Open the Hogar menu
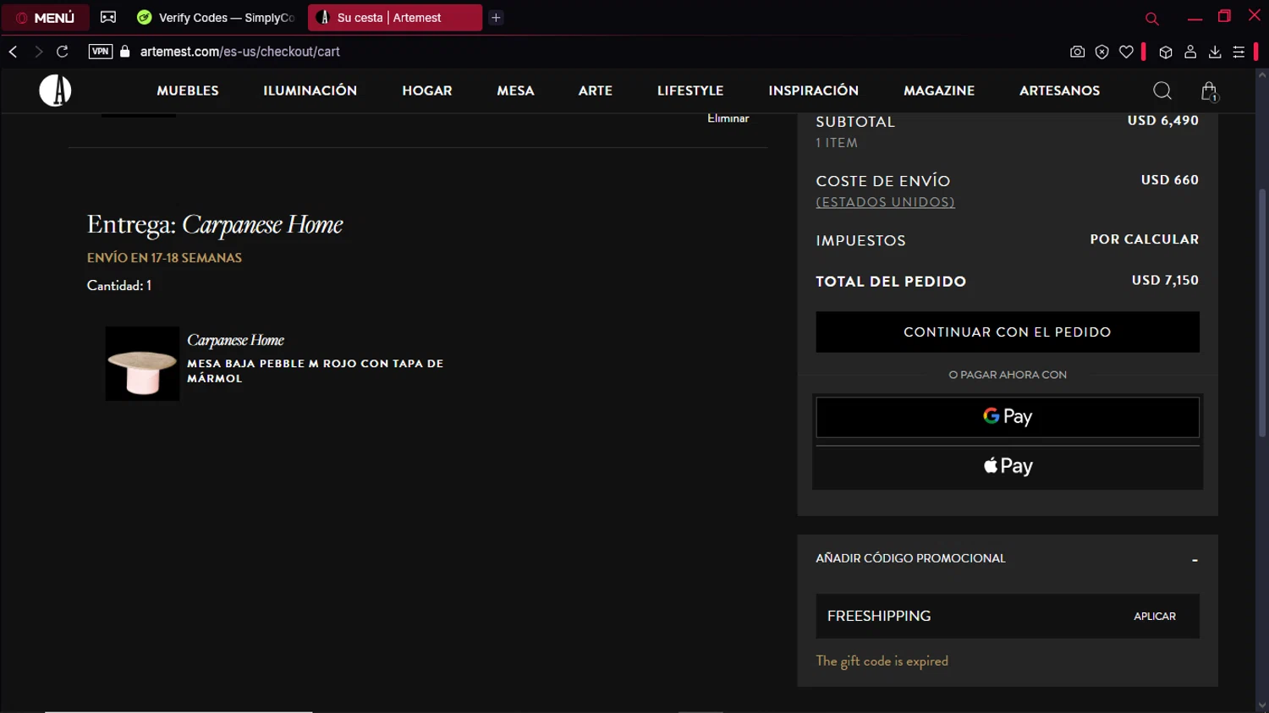The height and width of the screenshot is (713, 1269). click(x=427, y=90)
